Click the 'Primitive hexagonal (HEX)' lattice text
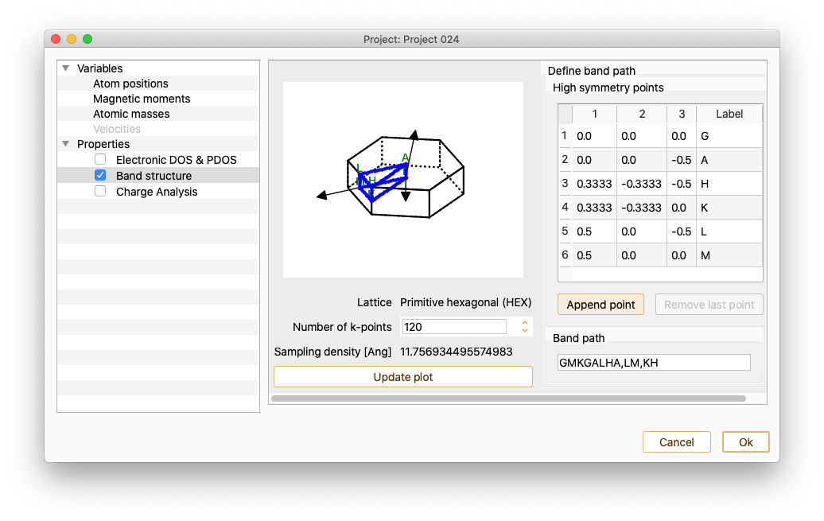 pyautogui.click(x=465, y=303)
